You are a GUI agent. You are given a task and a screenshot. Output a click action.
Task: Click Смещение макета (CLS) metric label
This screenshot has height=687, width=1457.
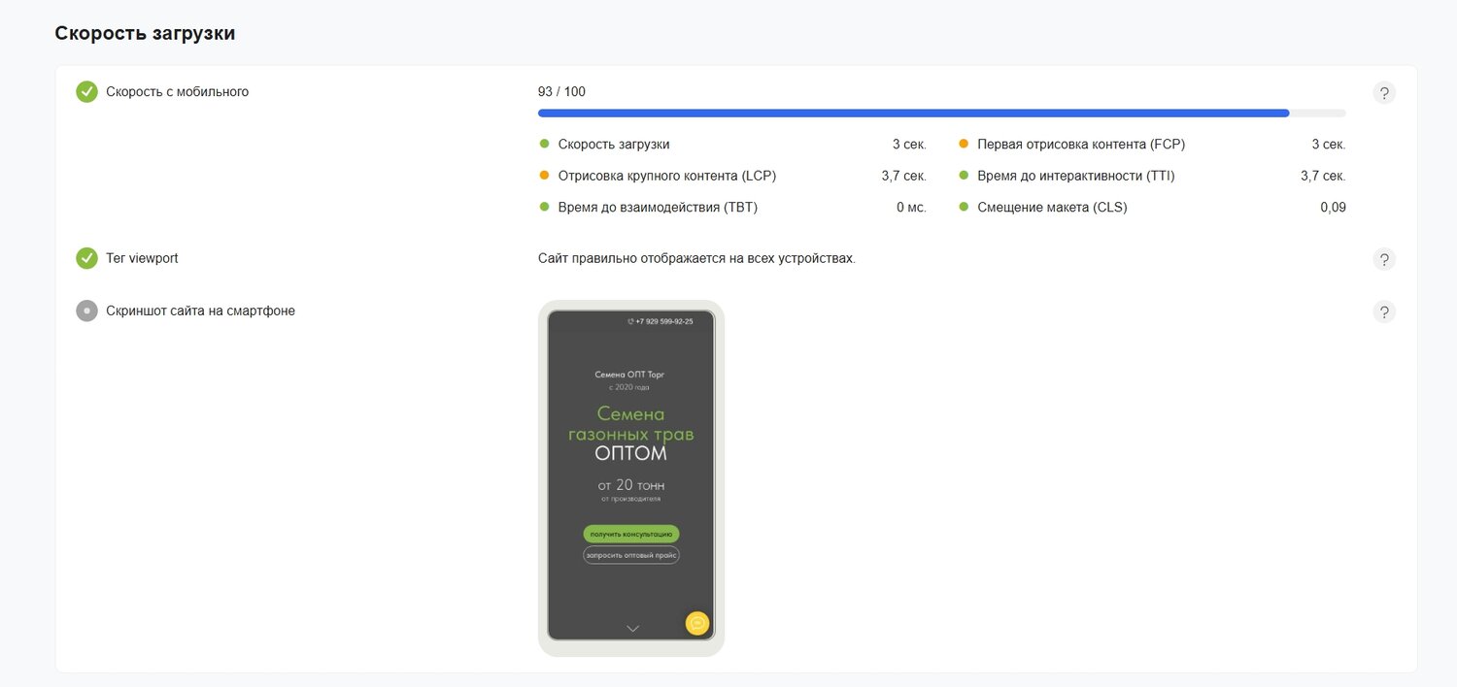pos(1052,207)
